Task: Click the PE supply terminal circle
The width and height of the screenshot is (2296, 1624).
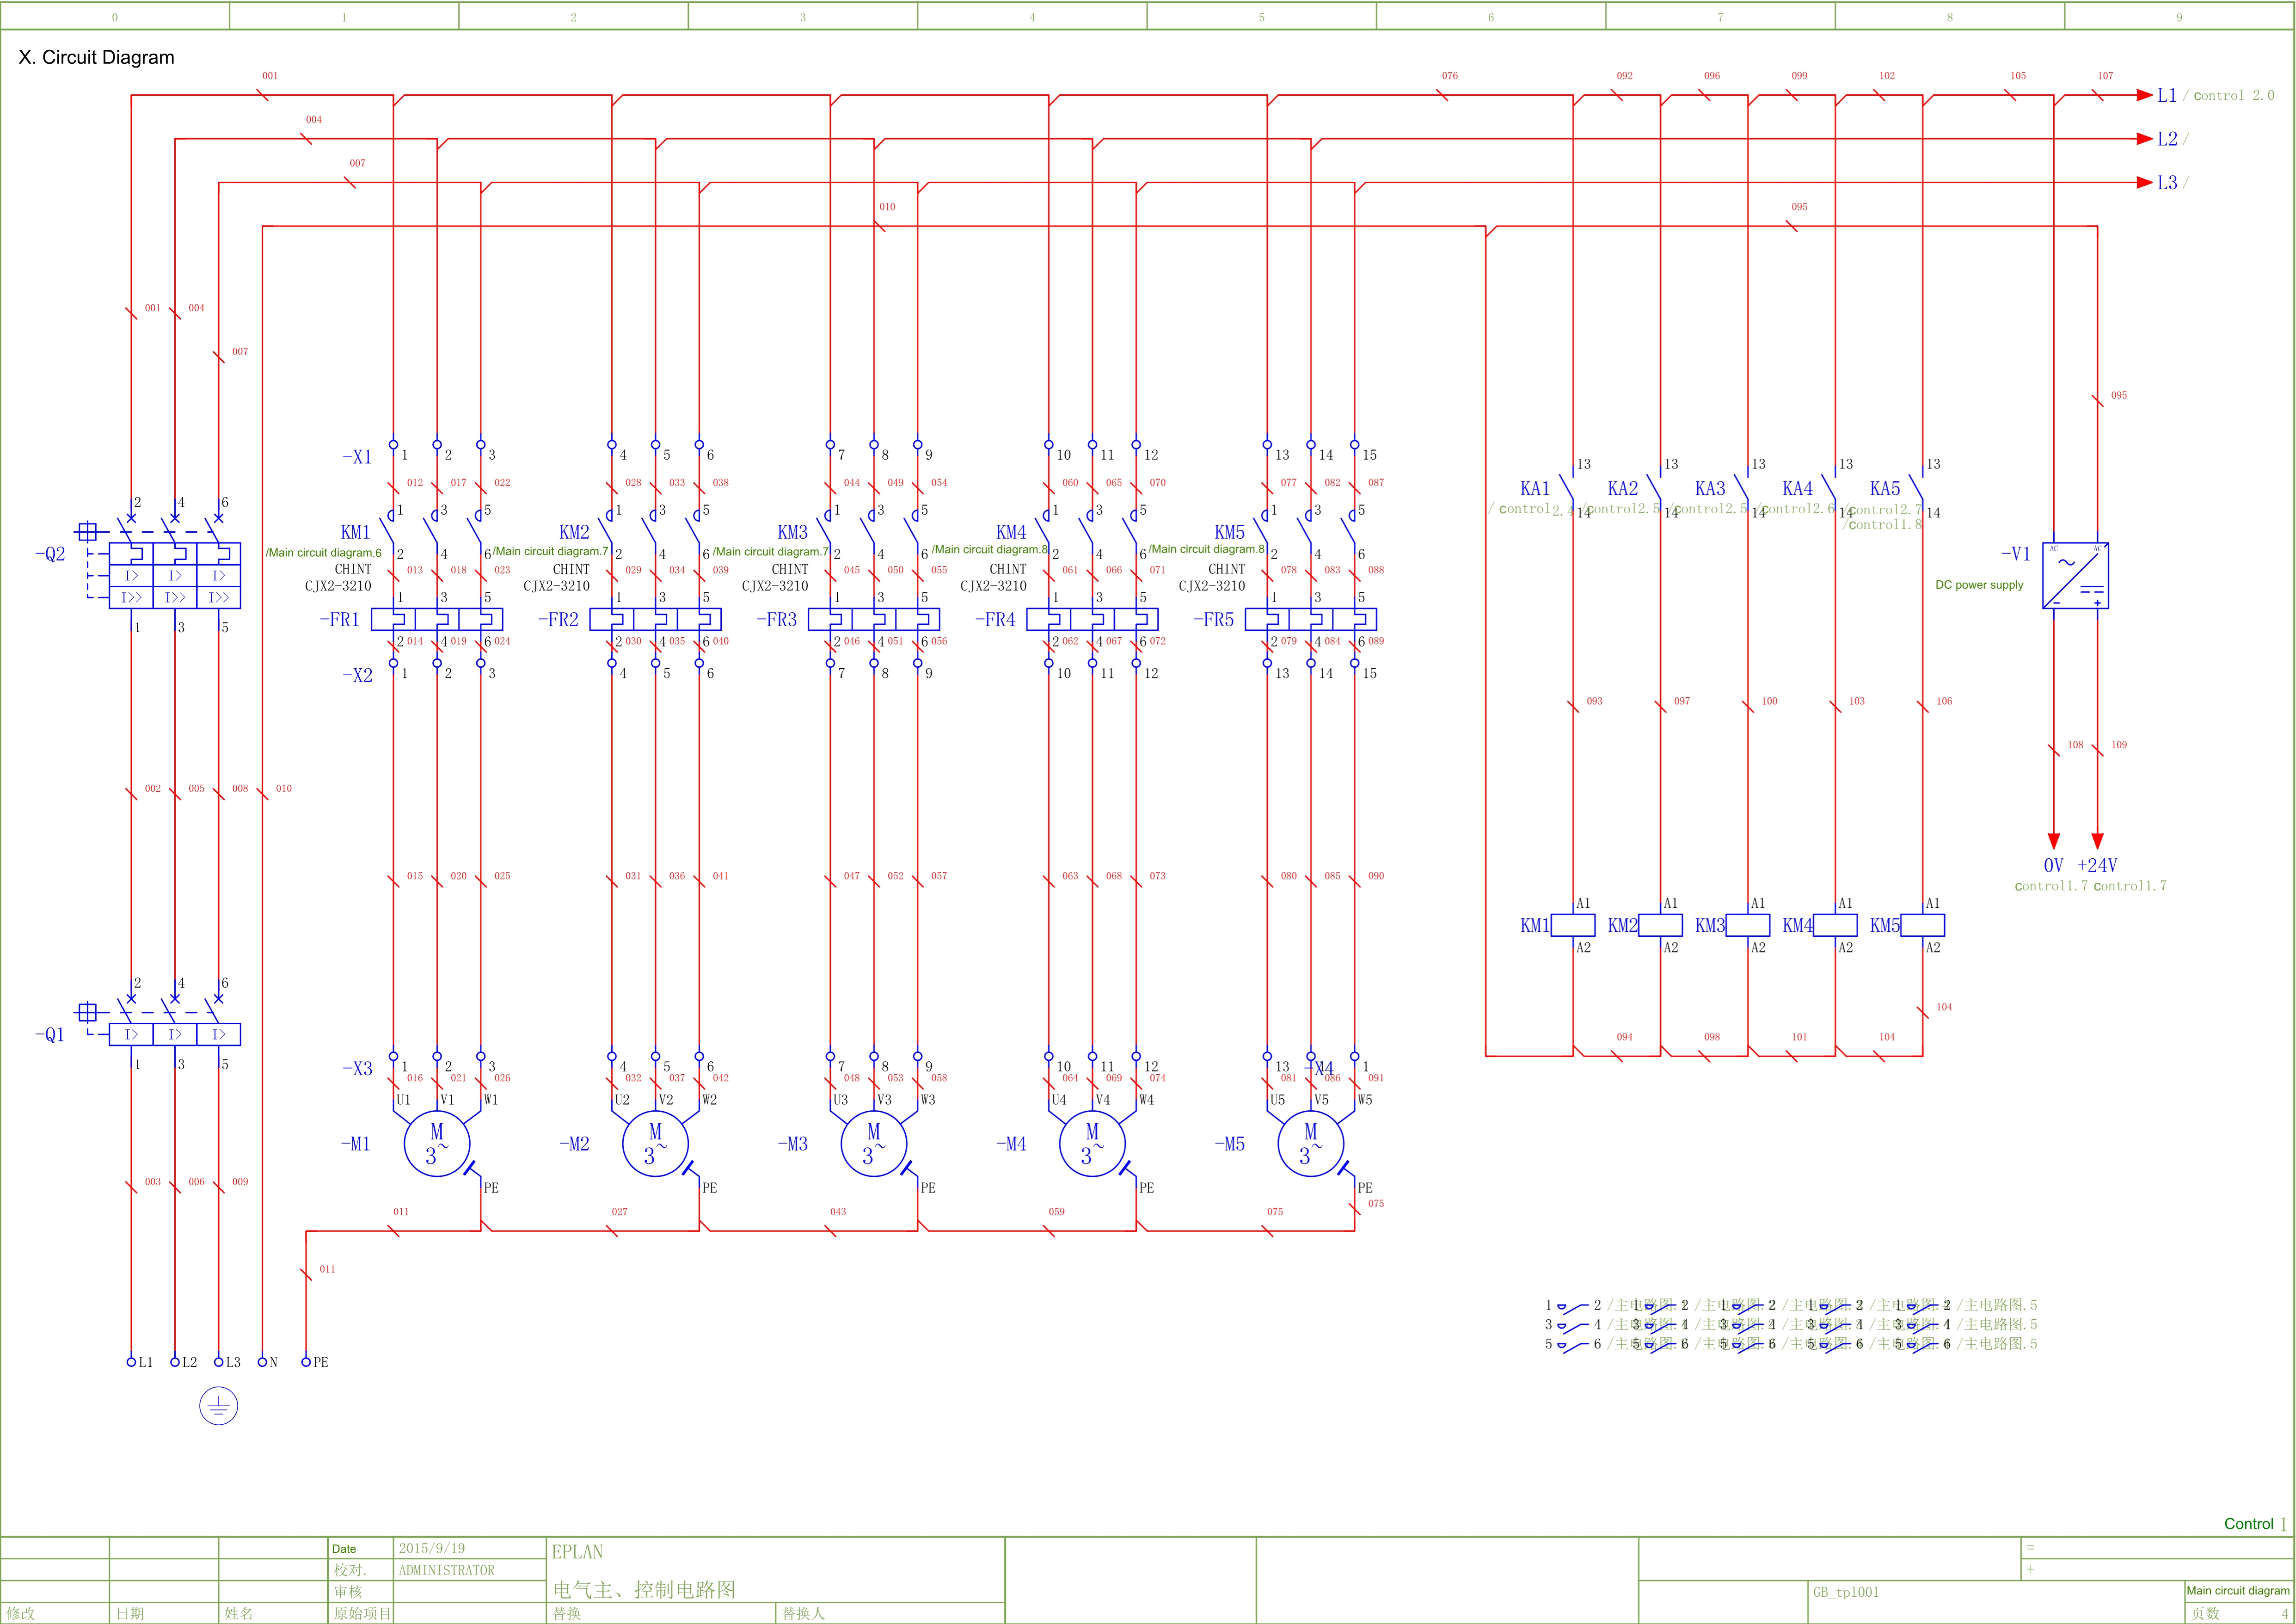Action: click(306, 1362)
